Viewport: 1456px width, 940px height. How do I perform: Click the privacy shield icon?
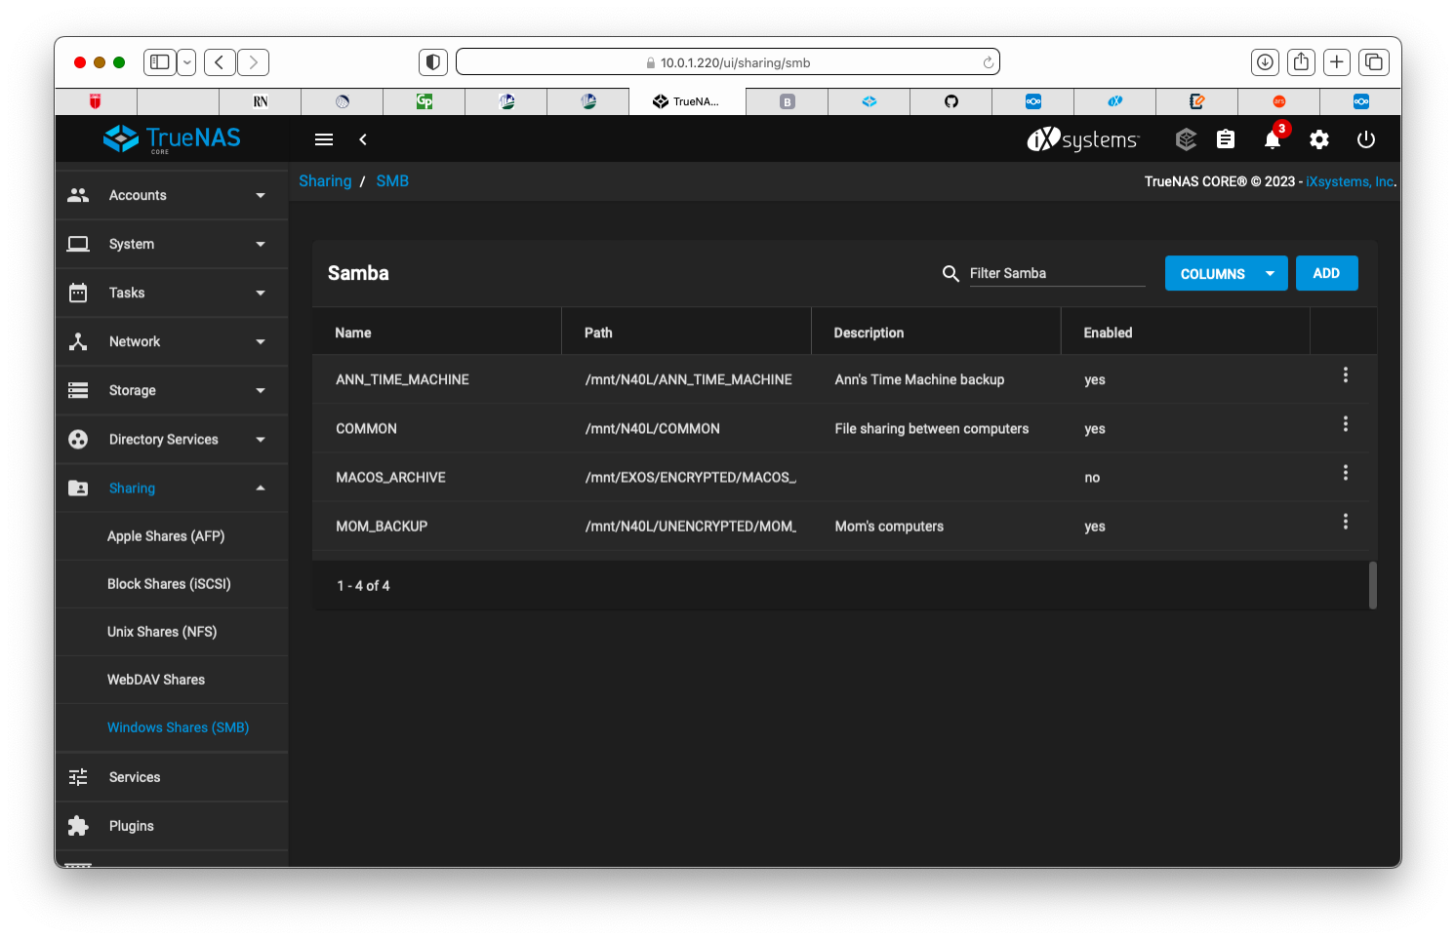433,62
